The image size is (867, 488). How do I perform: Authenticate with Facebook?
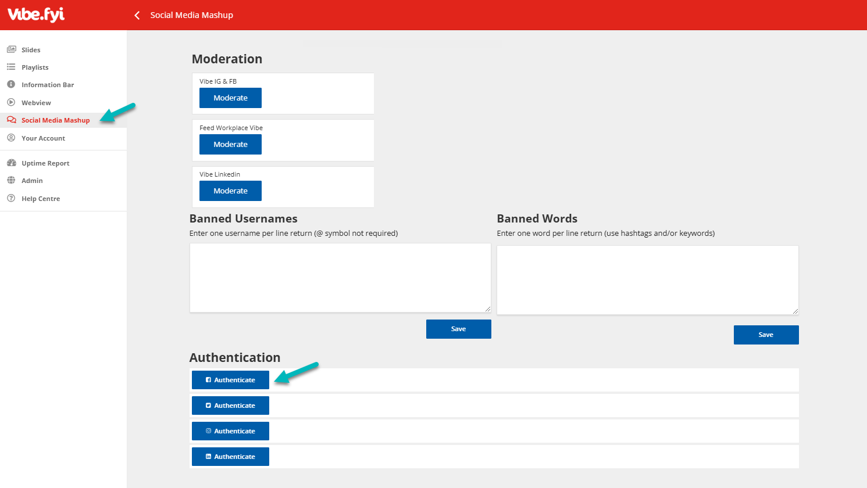pos(230,380)
